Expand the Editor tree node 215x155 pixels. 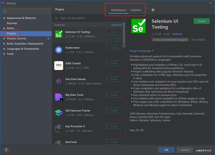point(4,28)
